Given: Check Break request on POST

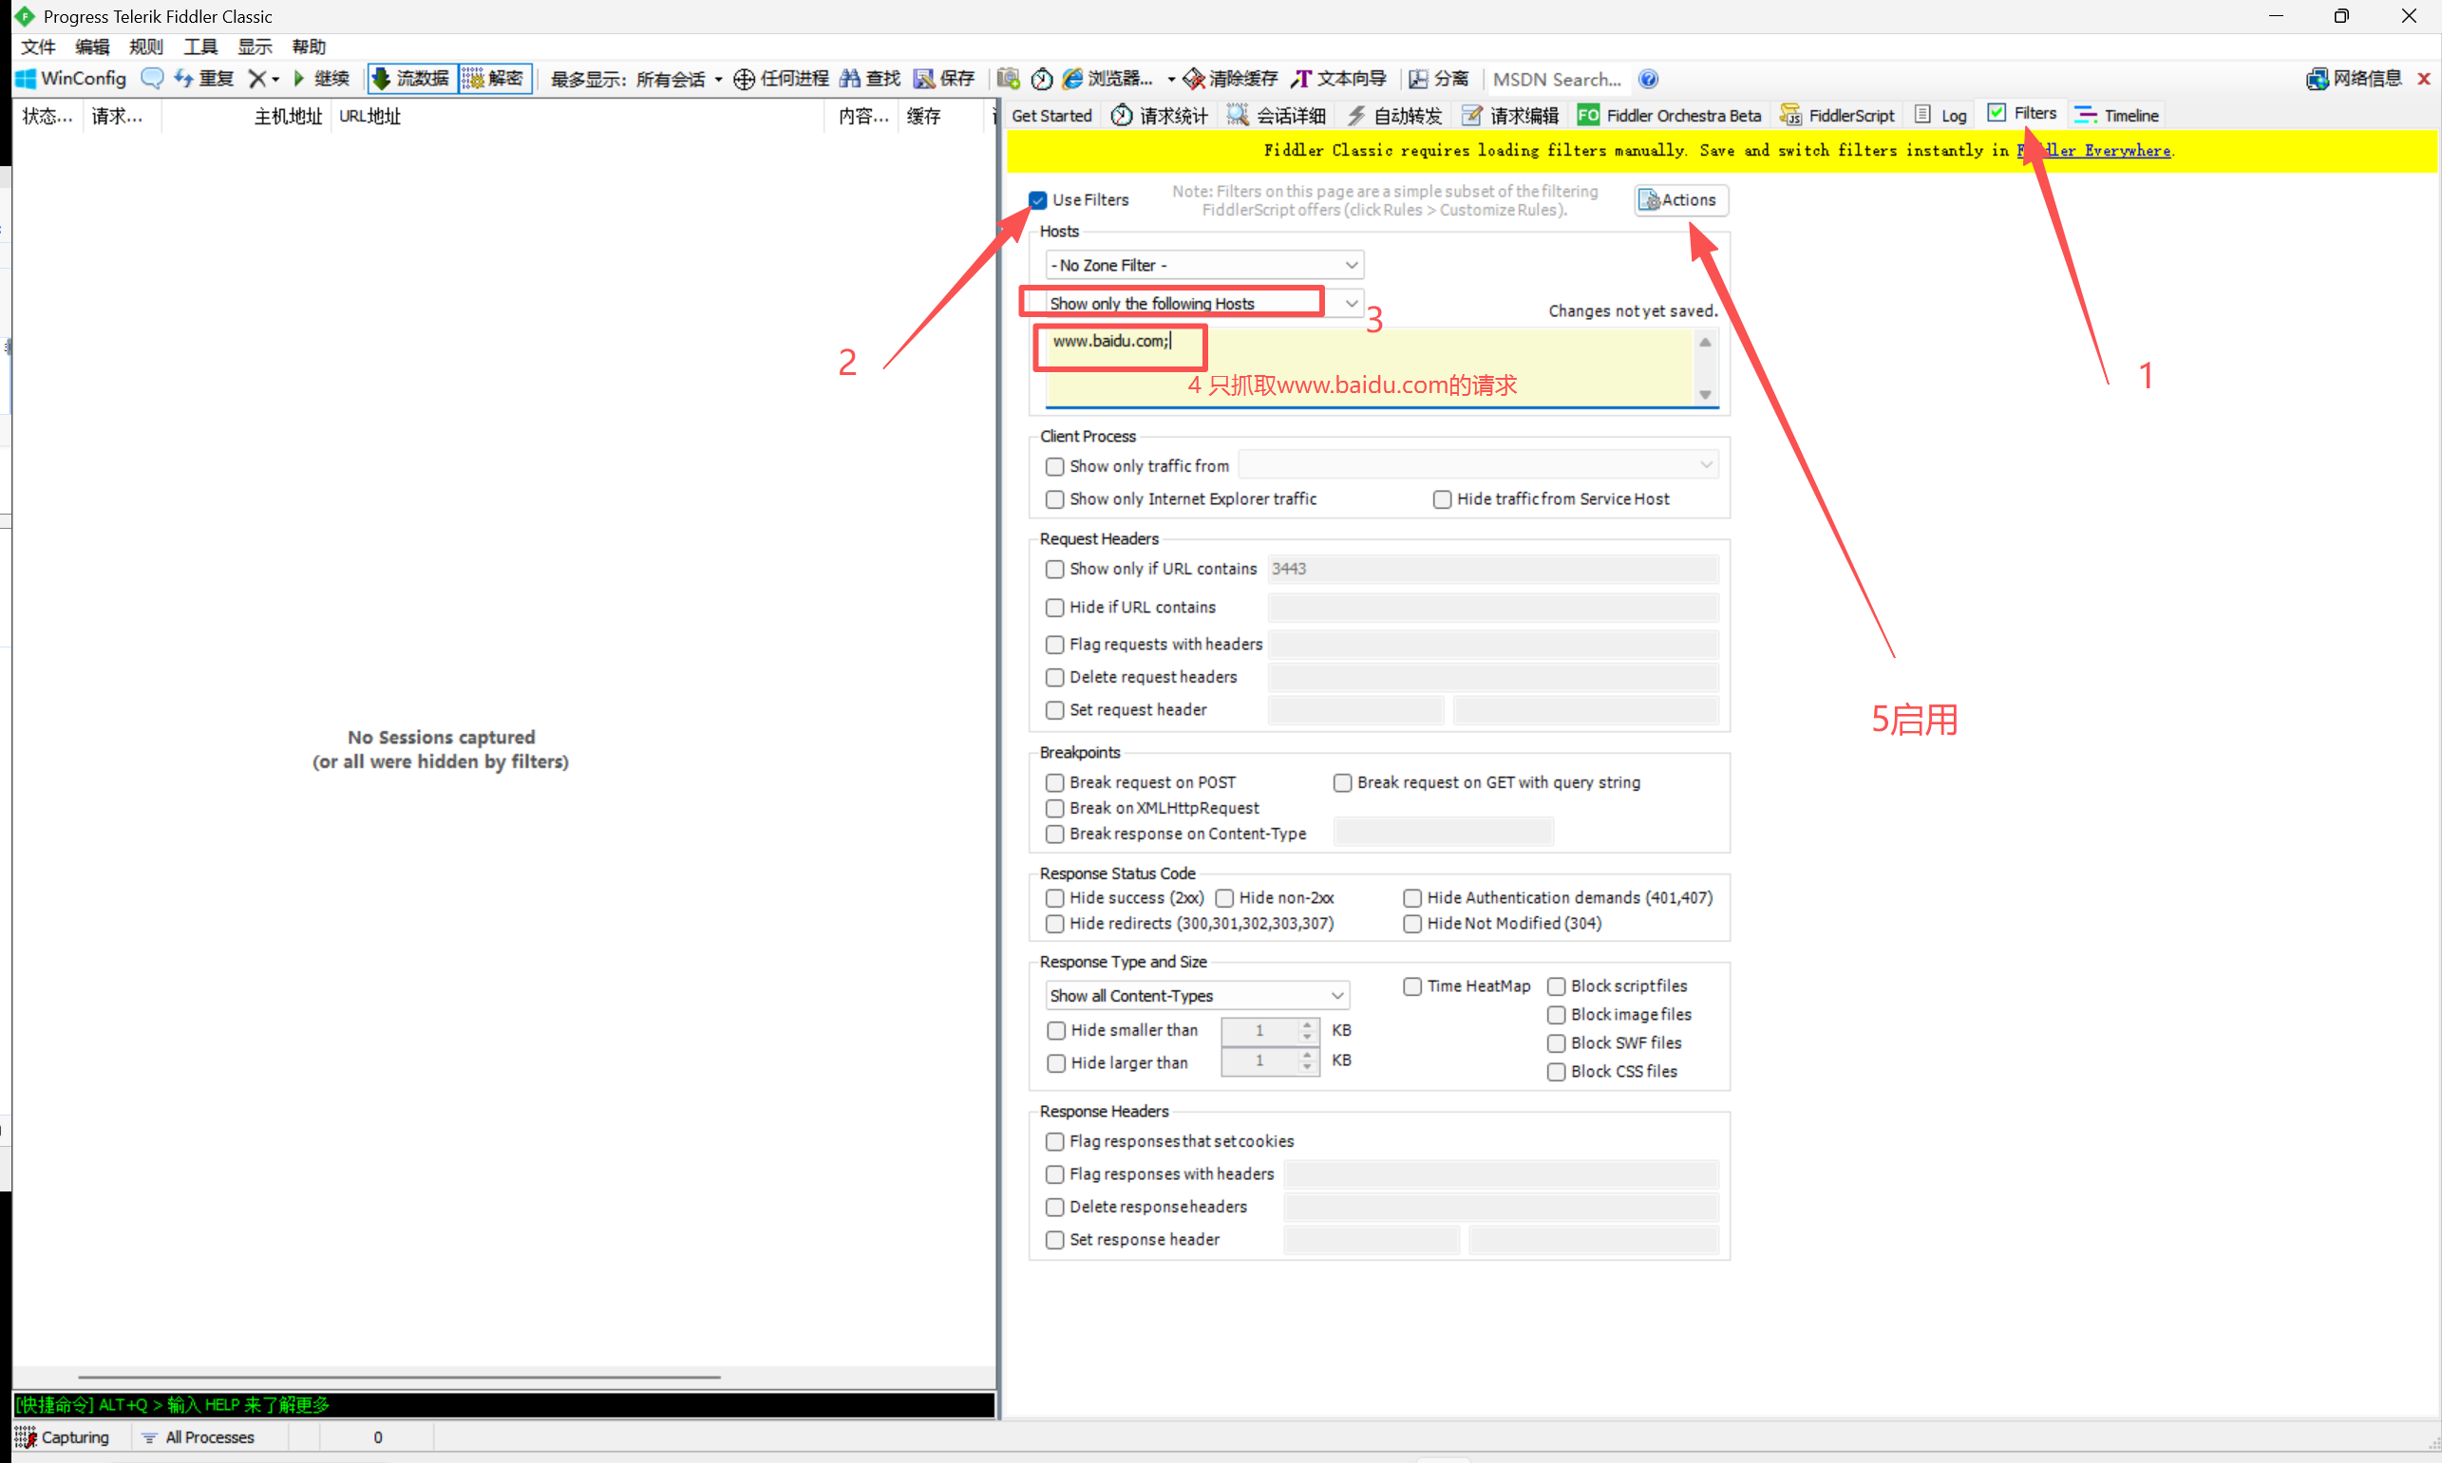Looking at the screenshot, I should tap(1054, 782).
